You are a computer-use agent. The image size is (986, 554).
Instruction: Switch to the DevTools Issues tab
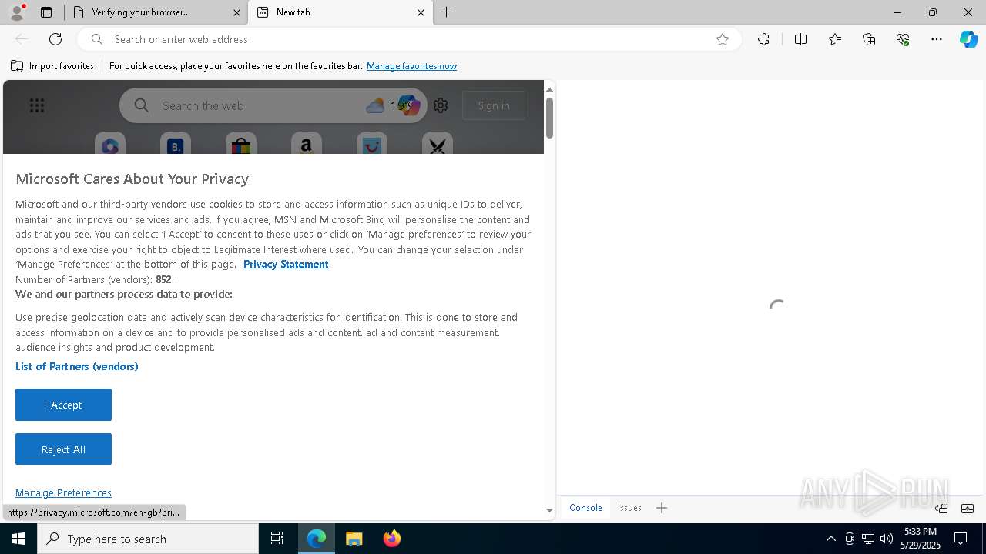pyautogui.click(x=629, y=508)
